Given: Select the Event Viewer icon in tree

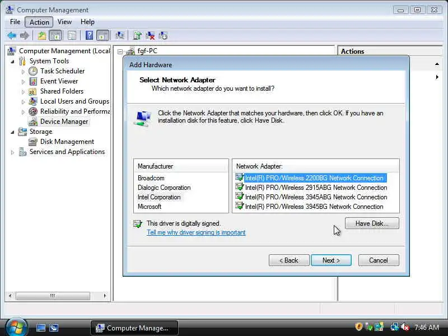Looking at the screenshot, I should pyautogui.click(x=33, y=81).
